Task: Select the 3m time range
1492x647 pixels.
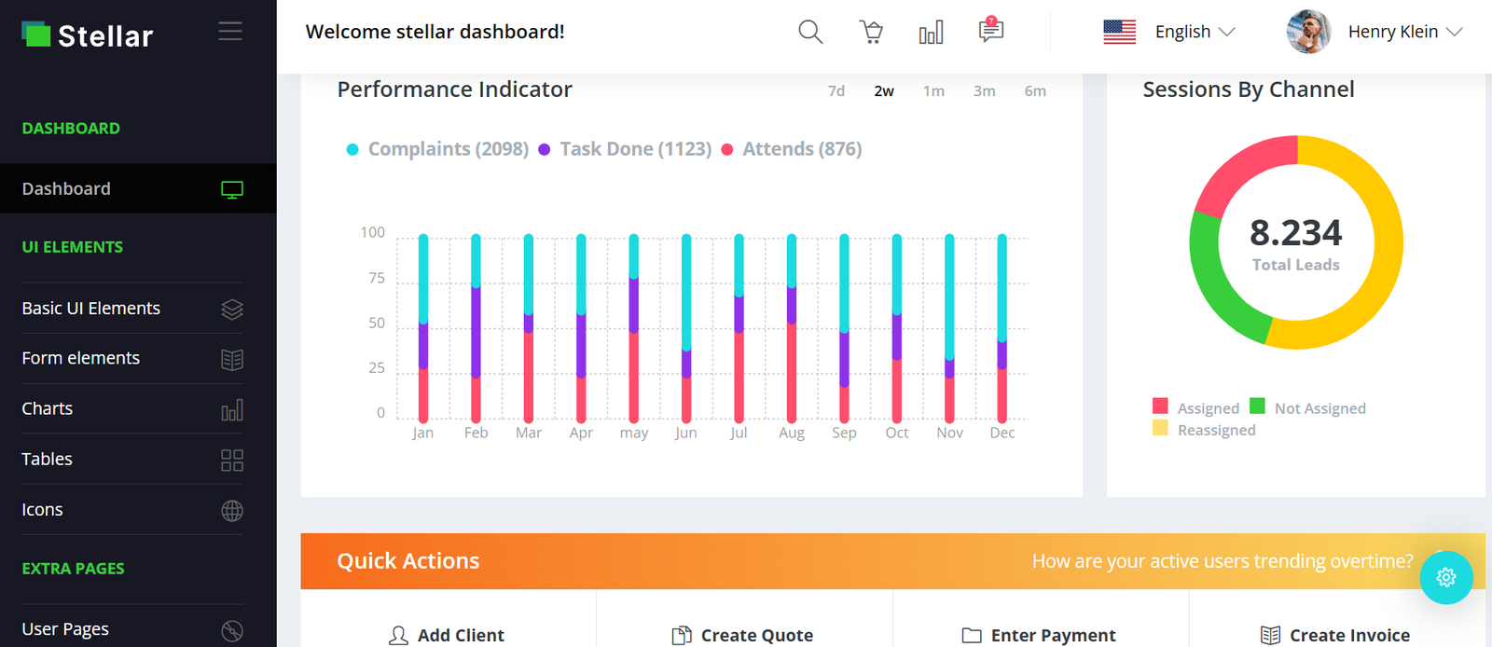Action: tap(984, 91)
